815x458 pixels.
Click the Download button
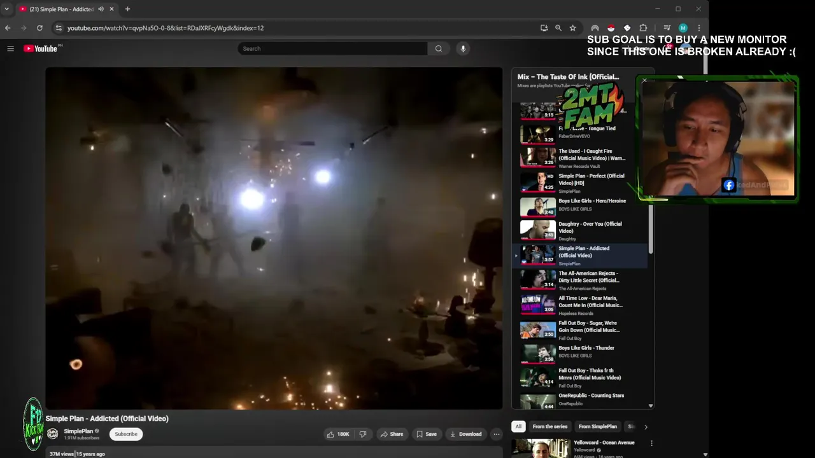point(465,434)
